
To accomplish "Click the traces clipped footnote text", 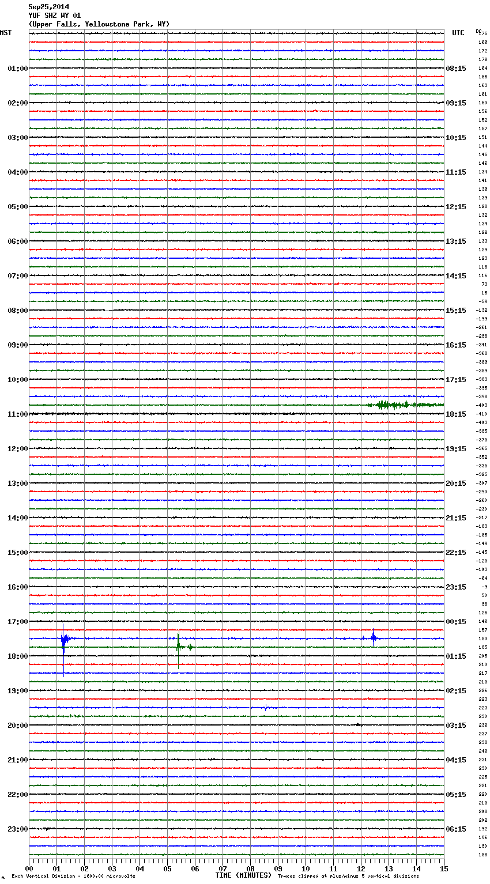I will (x=348, y=877).
